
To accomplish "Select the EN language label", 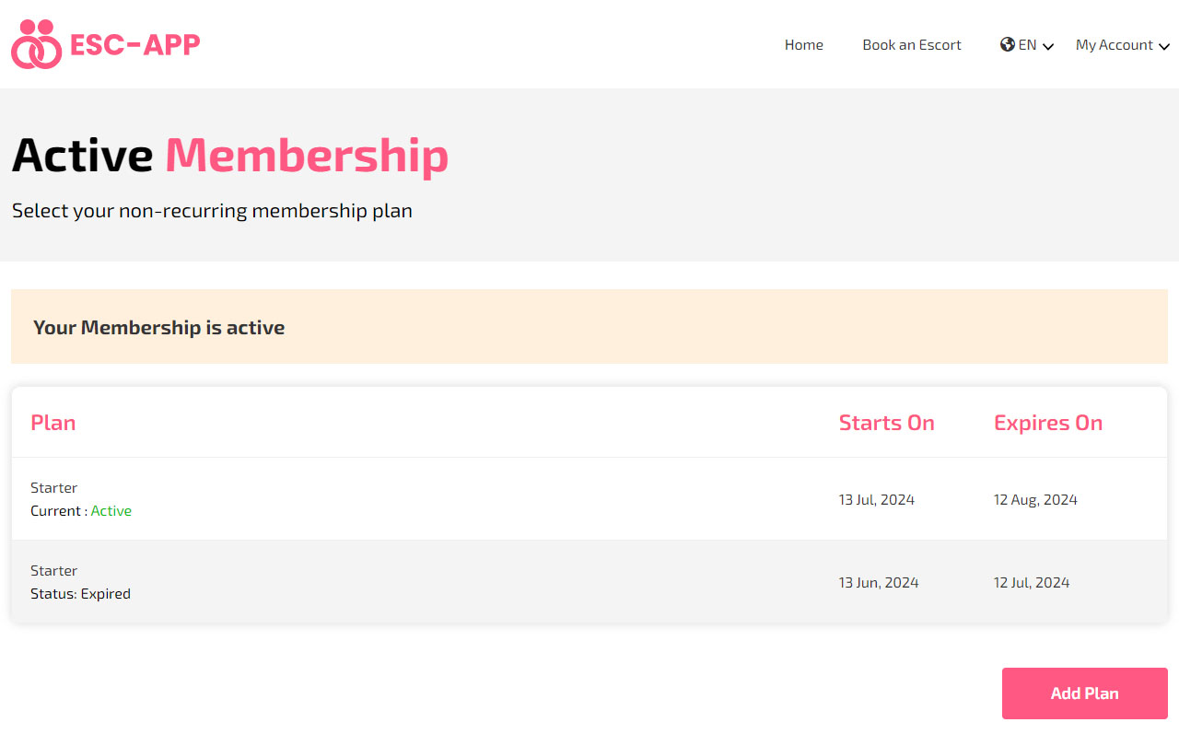I will click(x=1027, y=44).
